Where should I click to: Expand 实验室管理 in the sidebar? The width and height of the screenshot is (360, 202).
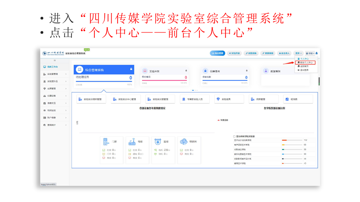pos(55,74)
